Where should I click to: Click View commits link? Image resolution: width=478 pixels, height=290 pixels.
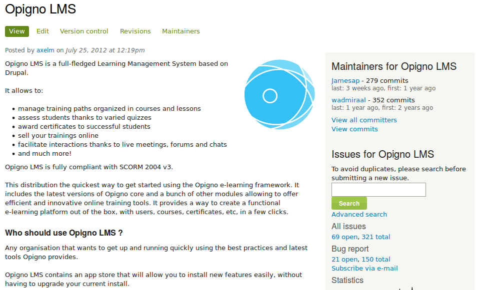[354, 129]
